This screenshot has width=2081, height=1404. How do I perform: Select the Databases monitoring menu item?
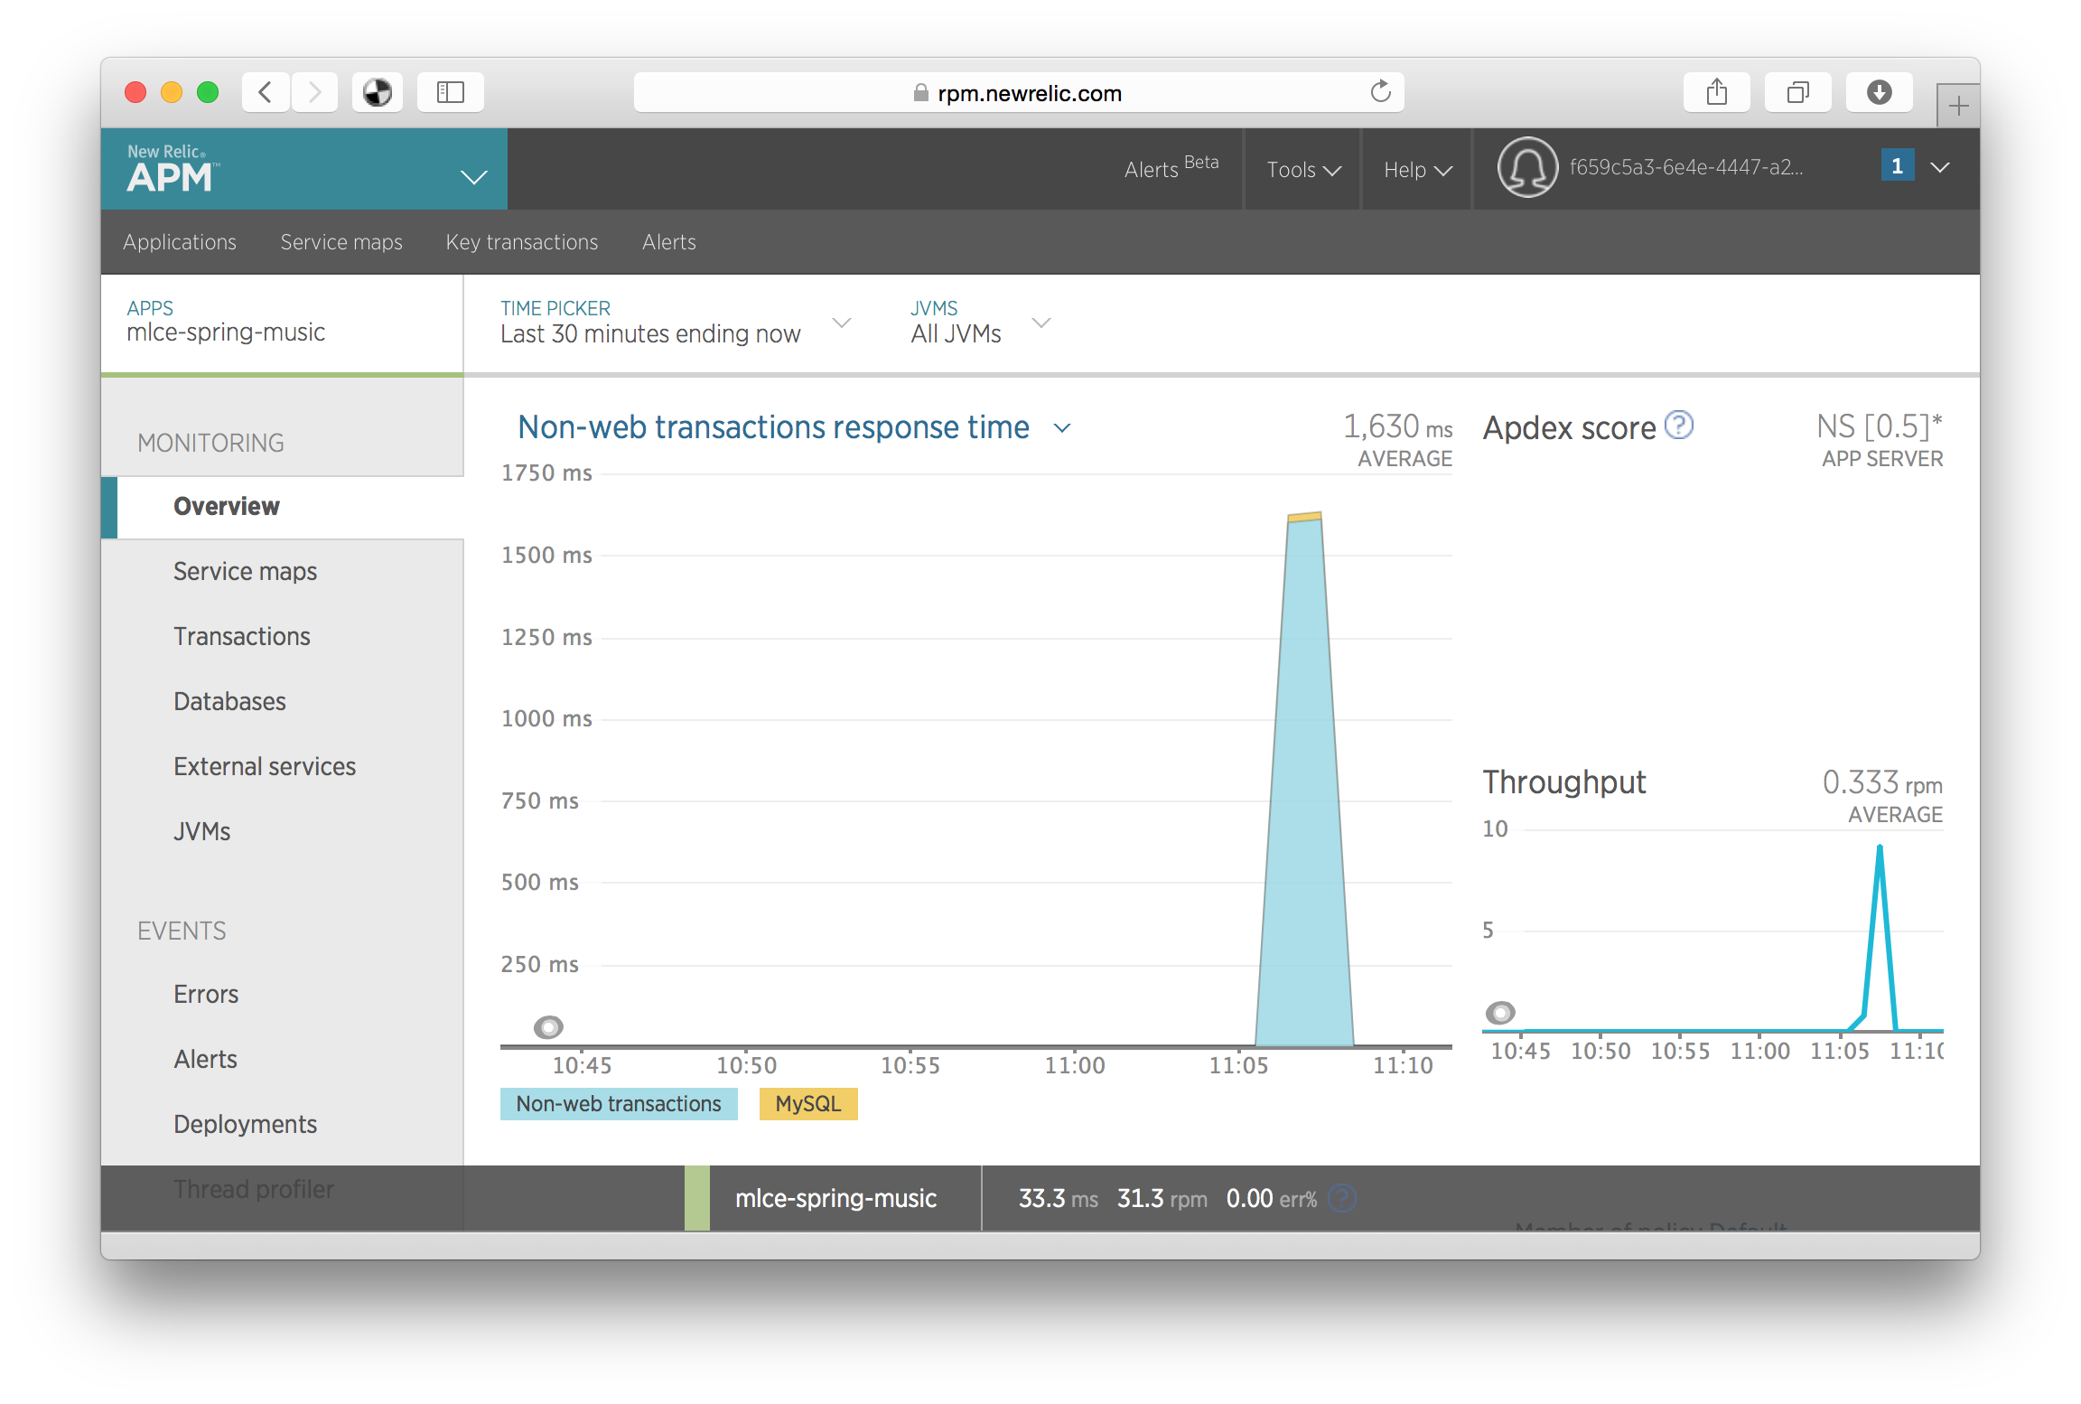(x=230, y=702)
